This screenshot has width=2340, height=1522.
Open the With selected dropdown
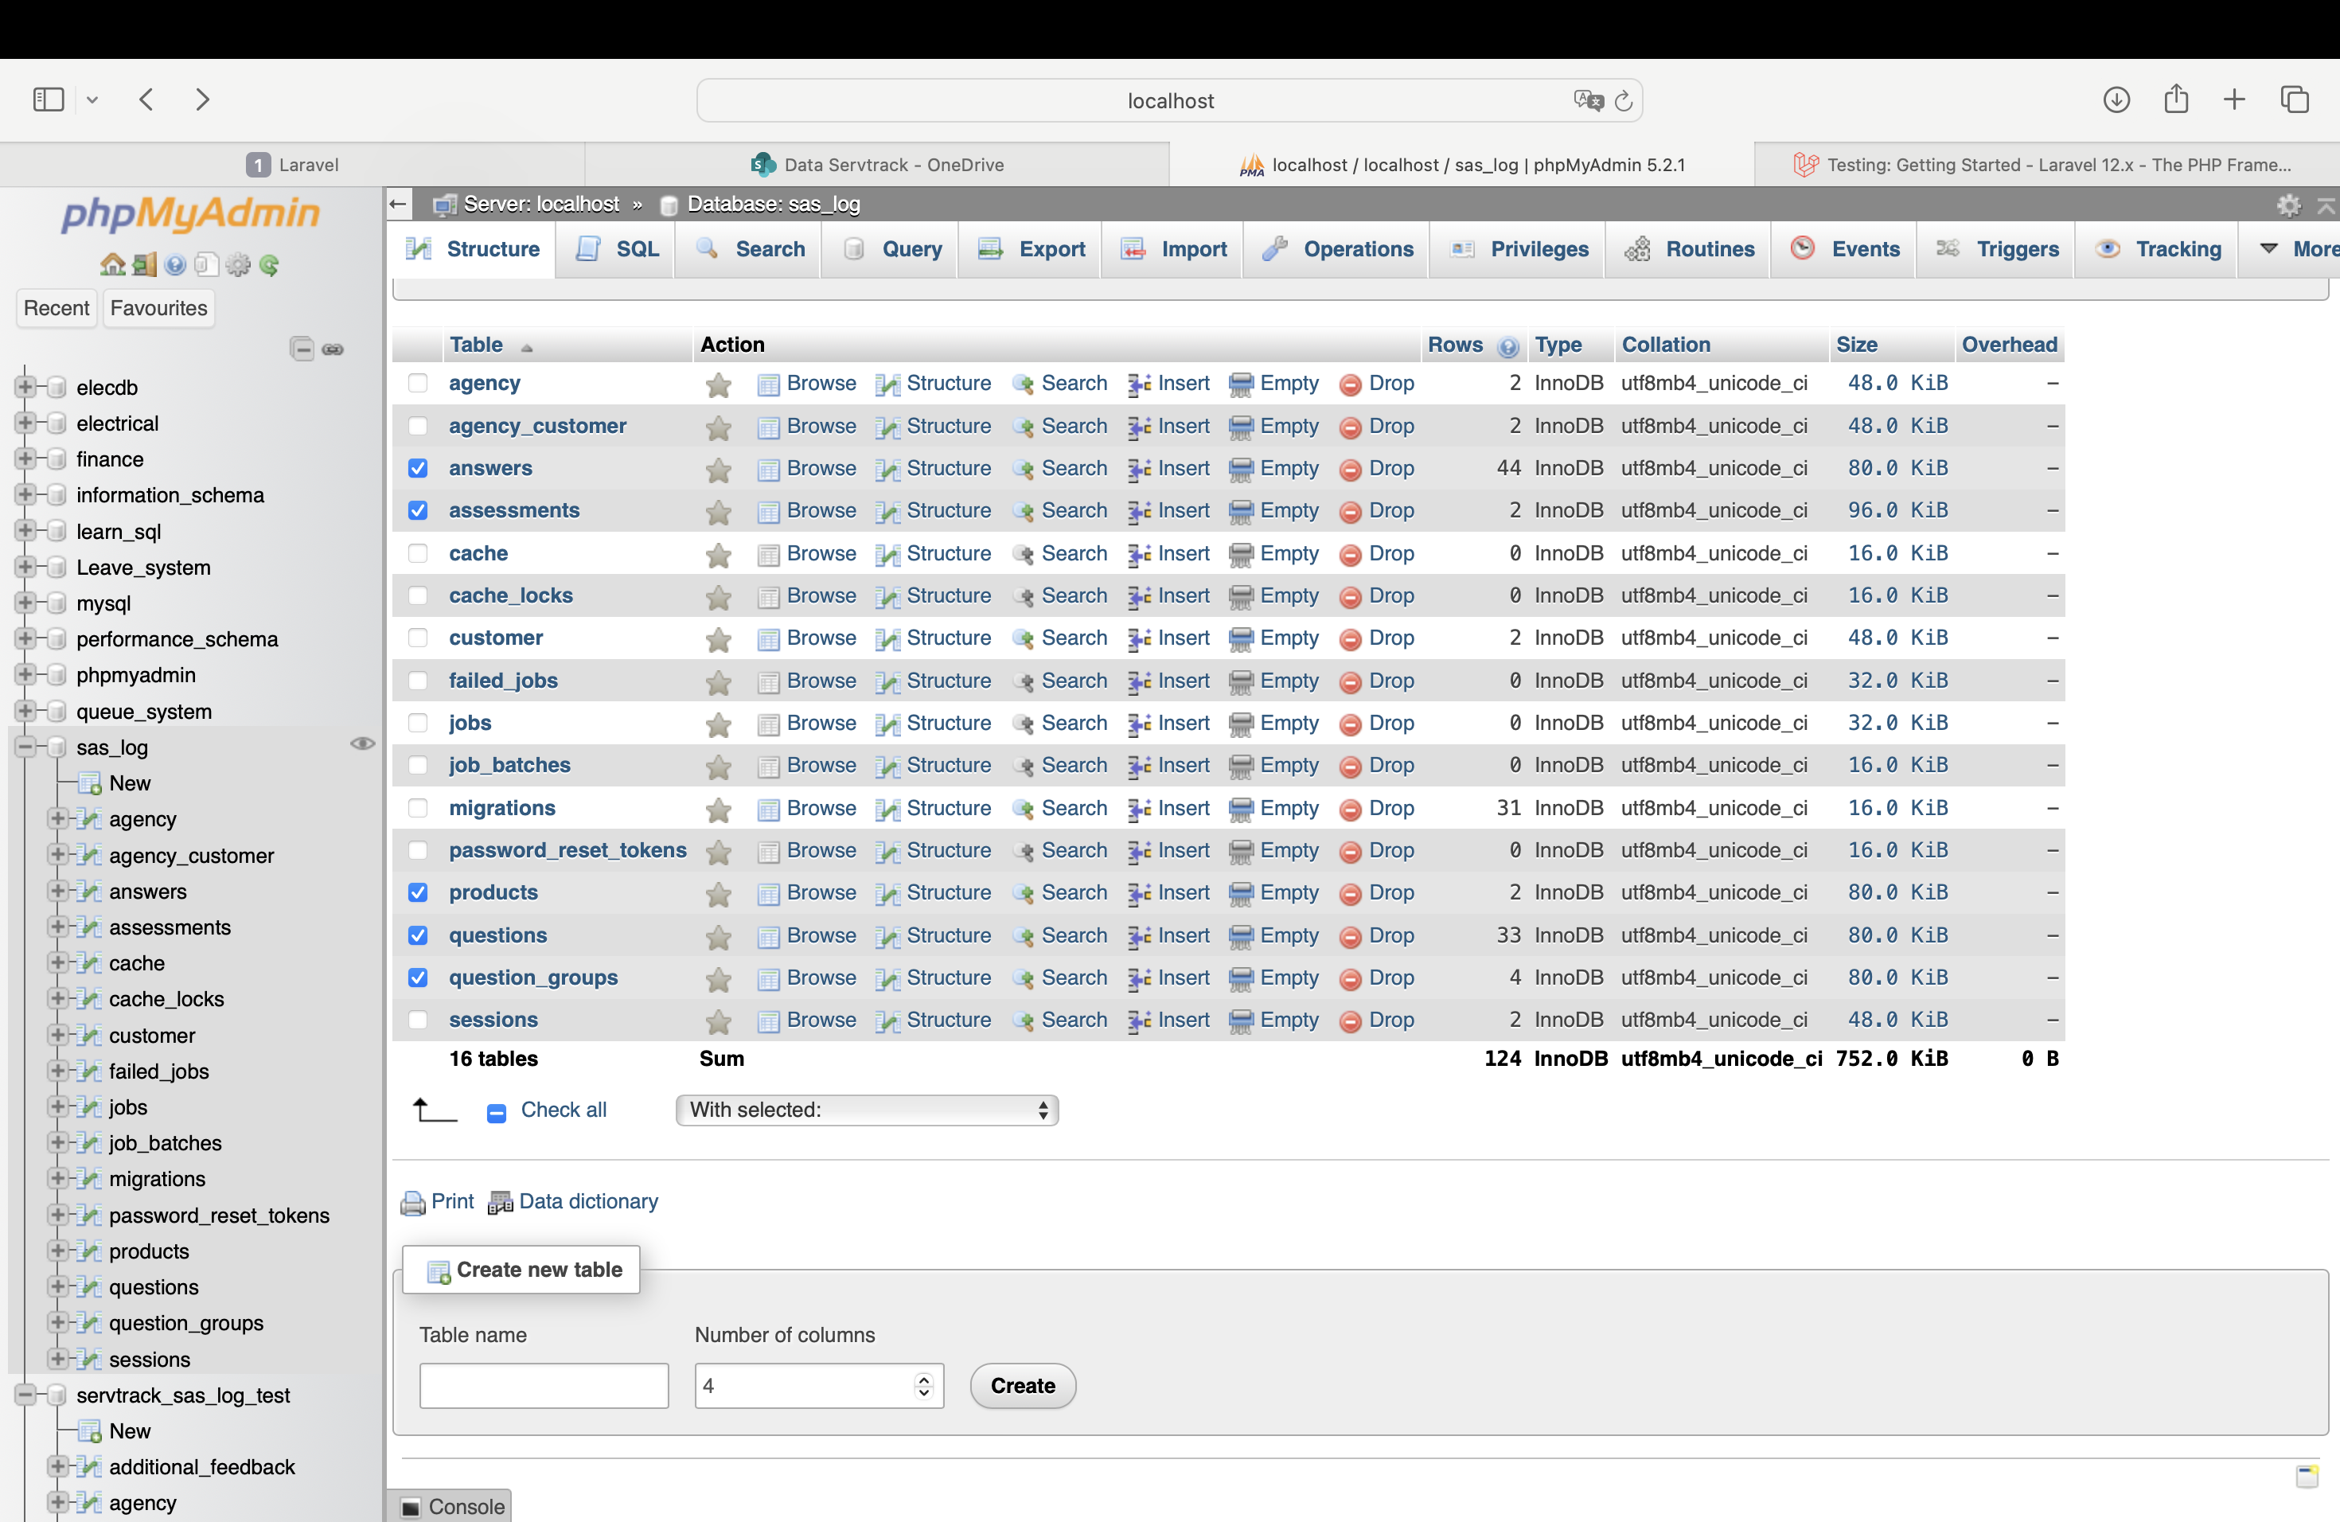(x=866, y=1110)
